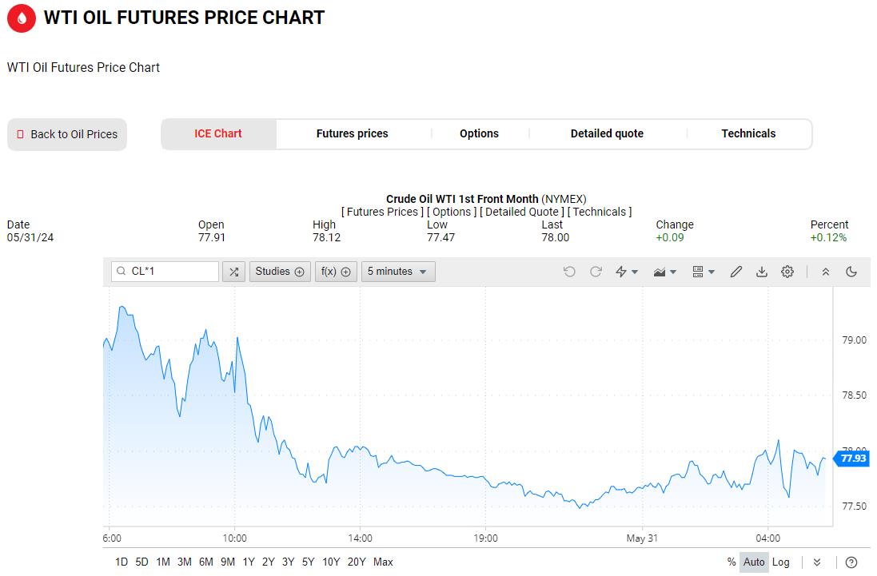Click the compare symbols shuffle icon
This screenshot has width=877, height=576.
pyautogui.click(x=233, y=272)
